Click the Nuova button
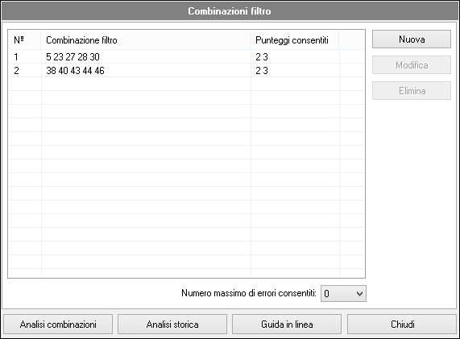 pyautogui.click(x=412, y=39)
